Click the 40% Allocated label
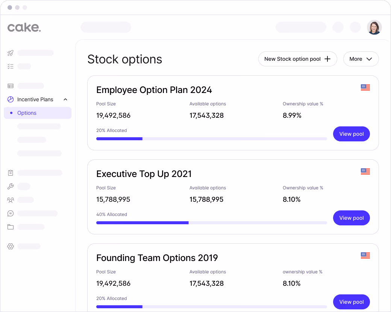This screenshot has width=391, height=312. point(111,214)
